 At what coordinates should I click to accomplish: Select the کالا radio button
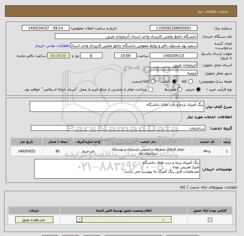191,81
